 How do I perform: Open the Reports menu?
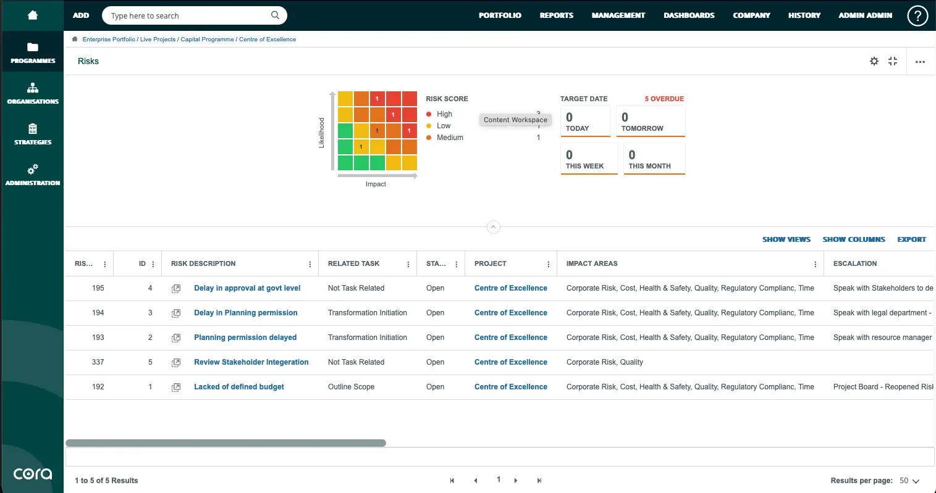[557, 15]
